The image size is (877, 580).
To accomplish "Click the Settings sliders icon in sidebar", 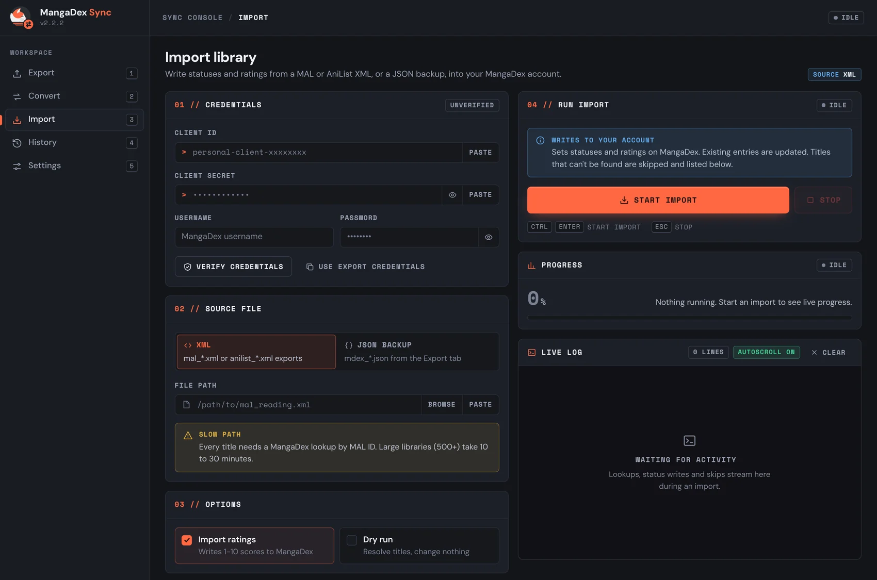I will (17, 166).
